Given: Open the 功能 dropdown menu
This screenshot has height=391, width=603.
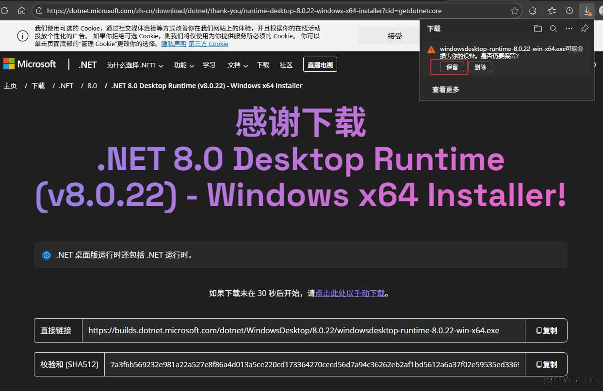Looking at the screenshot, I should point(183,64).
